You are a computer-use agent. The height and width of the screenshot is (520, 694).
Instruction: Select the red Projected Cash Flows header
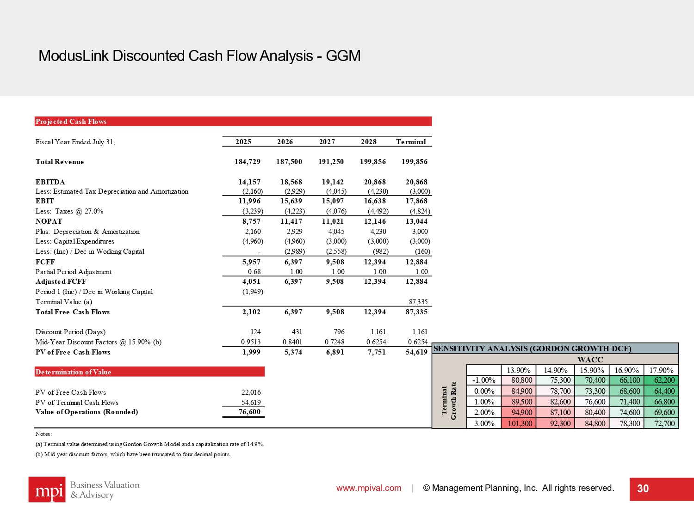point(233,122)
